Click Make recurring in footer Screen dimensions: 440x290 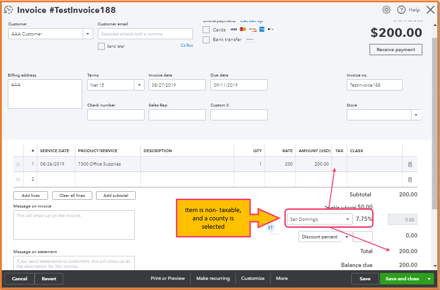click(213, 278)
